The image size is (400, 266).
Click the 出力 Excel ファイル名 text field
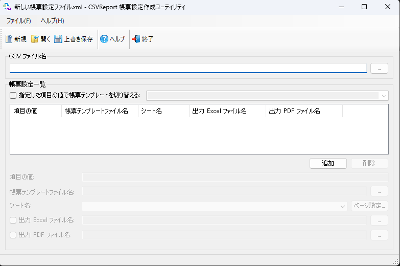[224, 220]
